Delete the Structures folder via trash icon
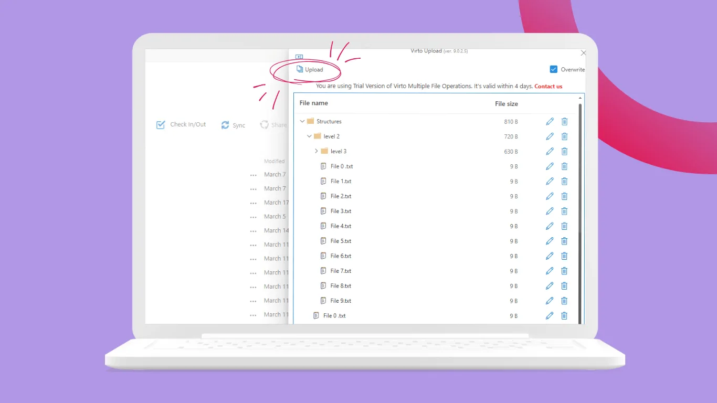This screenshot has height=403, width=717. tap(564, 121)
